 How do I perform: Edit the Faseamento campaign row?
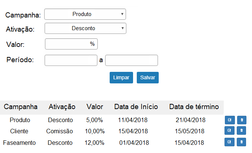pos(229,142)
